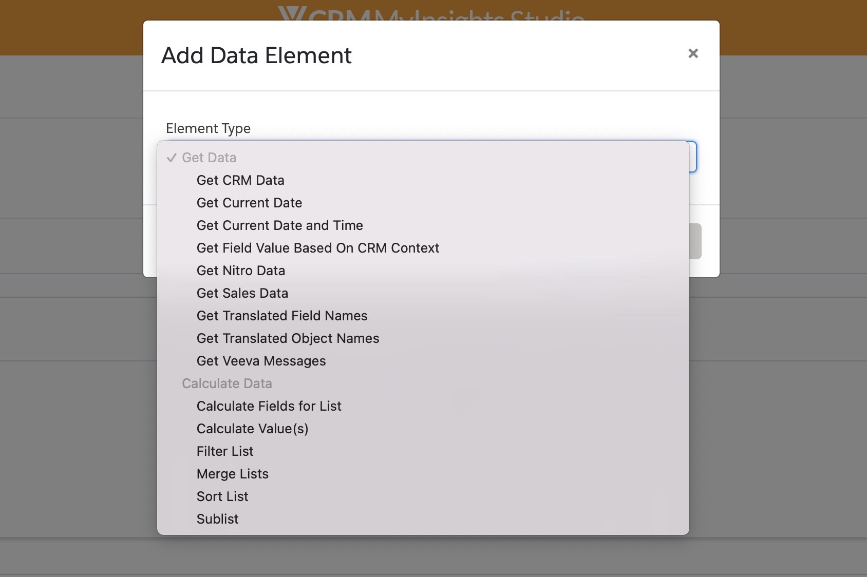
Task: Choose Calculate Fields for List
Action: 269,406
